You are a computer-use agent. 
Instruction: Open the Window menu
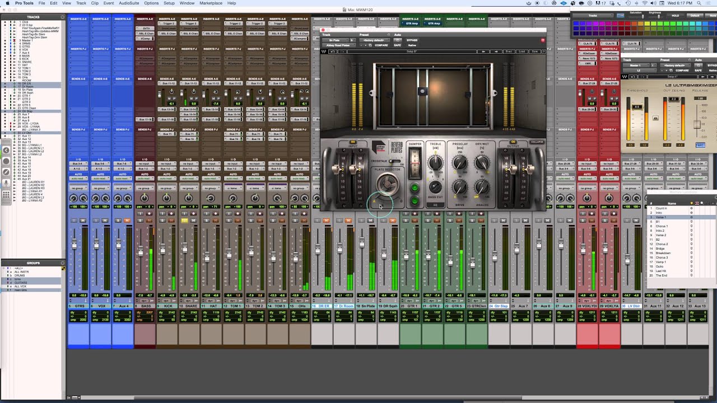tap(187, 3)
